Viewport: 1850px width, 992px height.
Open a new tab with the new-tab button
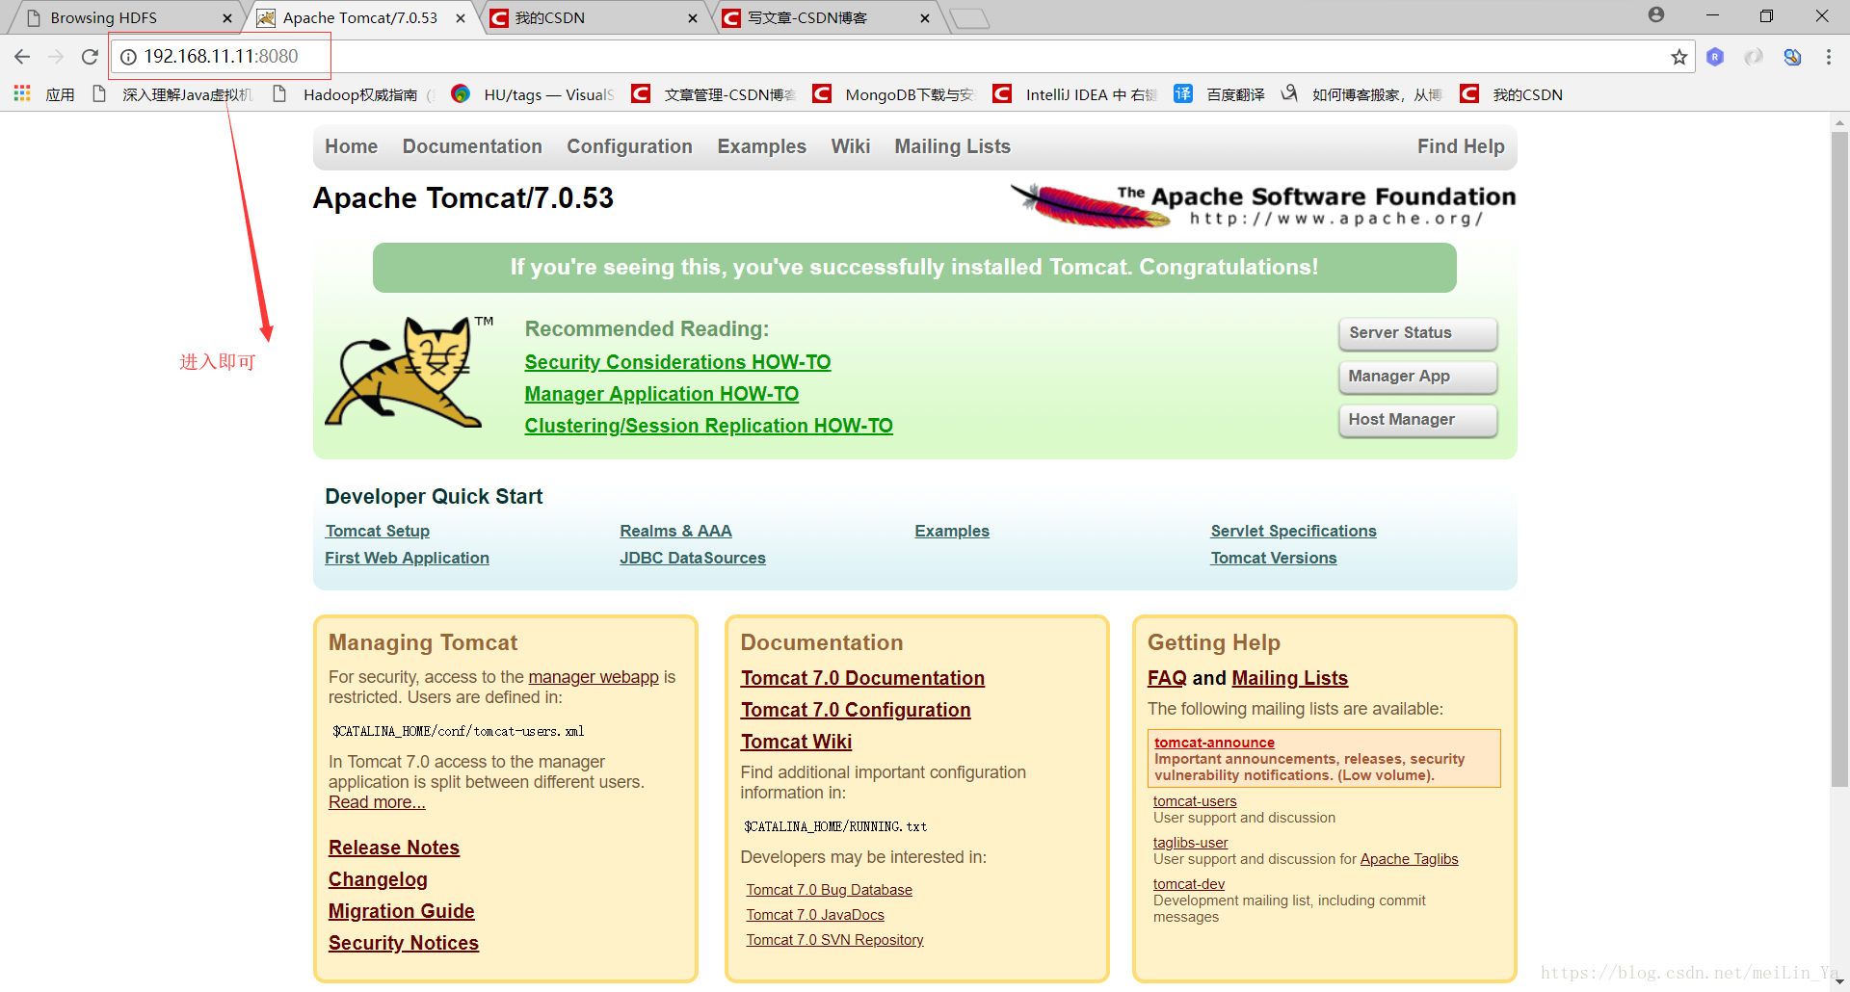coord(969,18)
